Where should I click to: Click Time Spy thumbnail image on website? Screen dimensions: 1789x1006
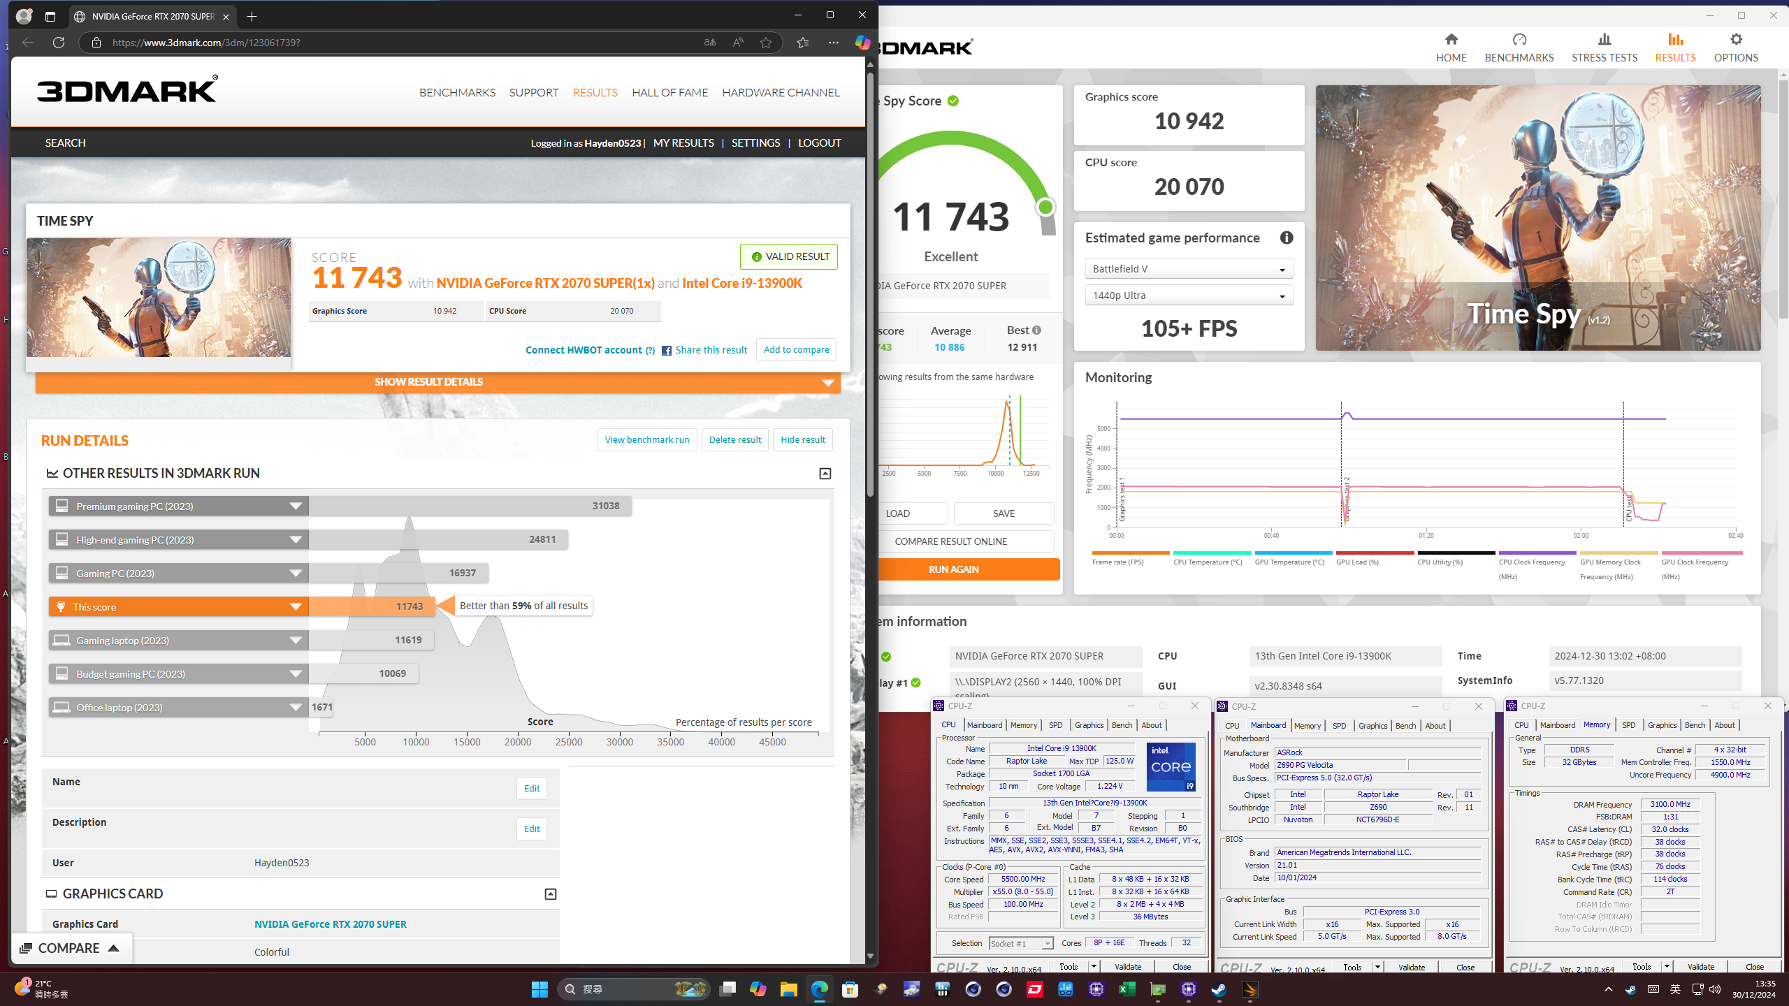click(x=159, y=298)
